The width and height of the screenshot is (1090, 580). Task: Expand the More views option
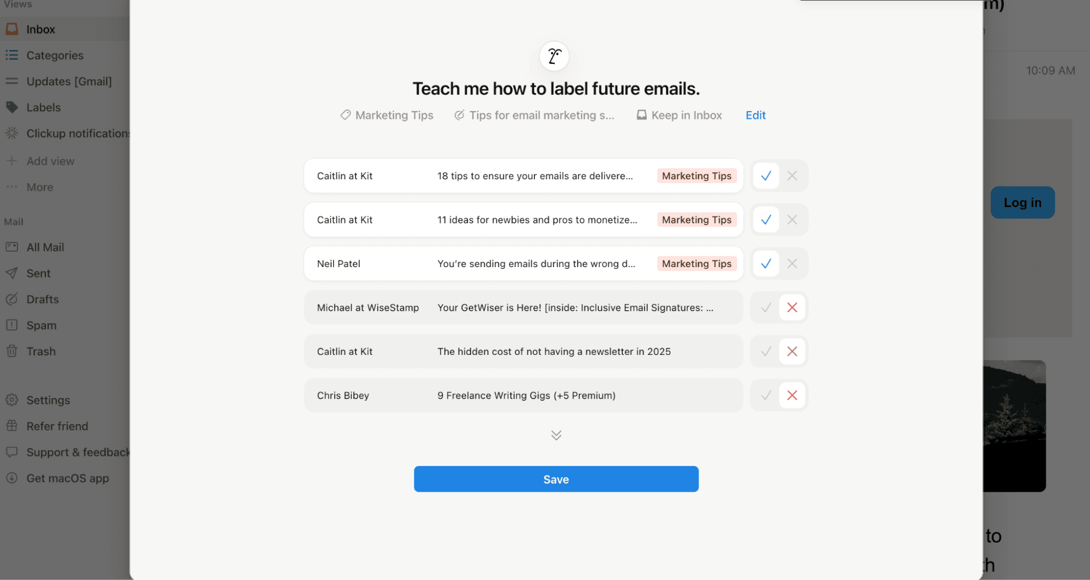[39, 187]
